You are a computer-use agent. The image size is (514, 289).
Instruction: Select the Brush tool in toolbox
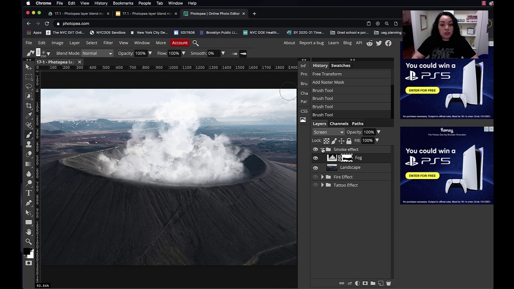[29, 135]
